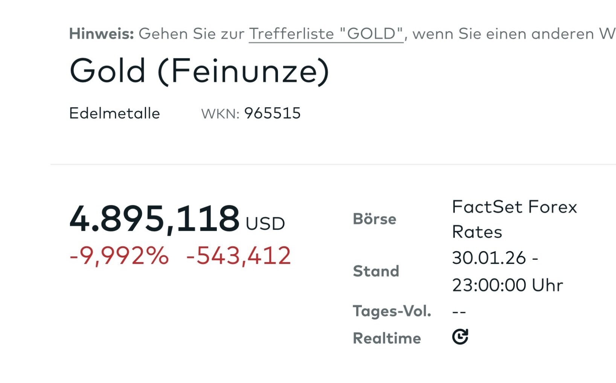616x383 pixels.
Task: Click the Gold (Feinunze) heading
Action: point(199,71)
